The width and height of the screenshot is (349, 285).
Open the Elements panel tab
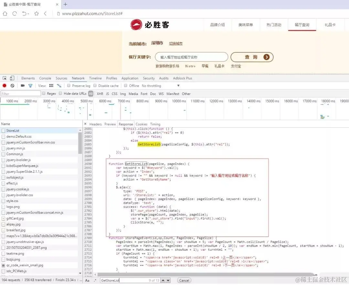pos(28,78)
